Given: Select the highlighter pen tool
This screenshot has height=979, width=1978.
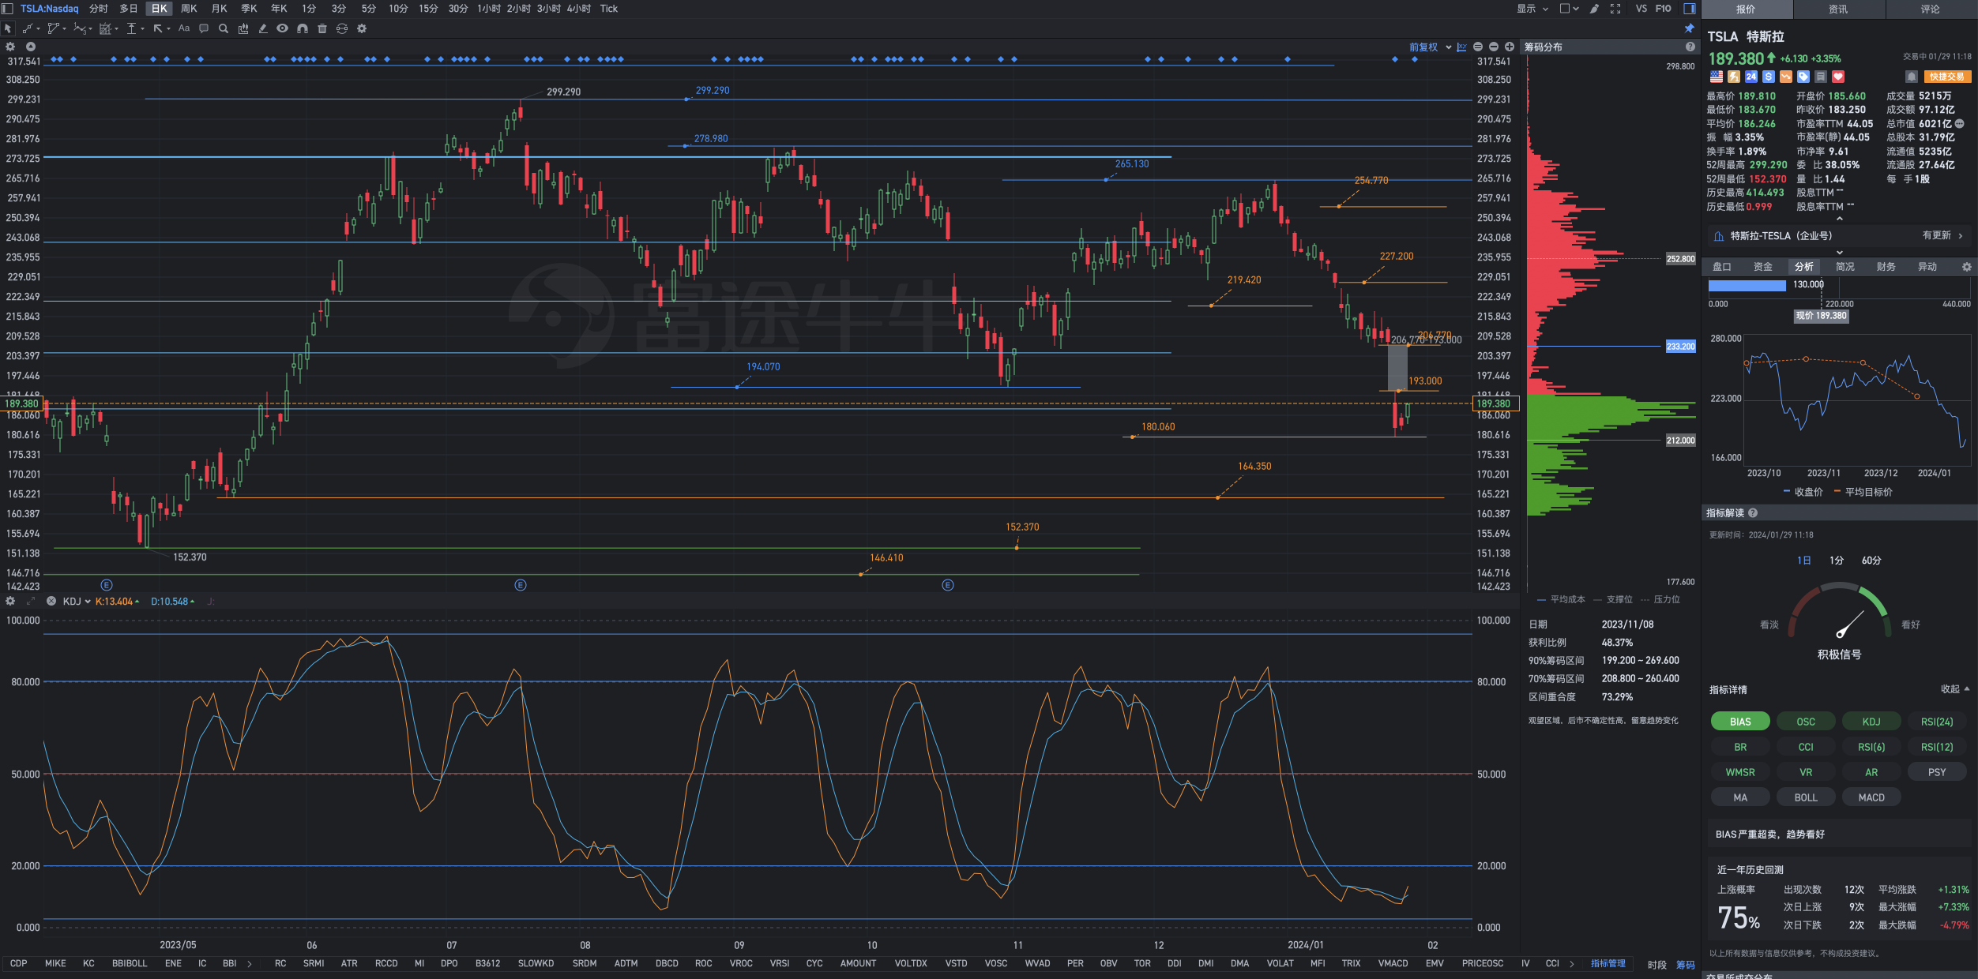Looking at the screenshot, I should (263, 28).
